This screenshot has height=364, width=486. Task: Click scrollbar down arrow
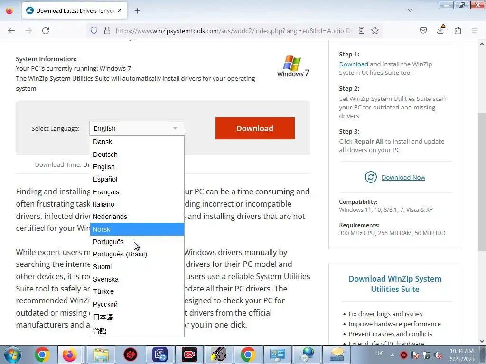pos(482,341)
